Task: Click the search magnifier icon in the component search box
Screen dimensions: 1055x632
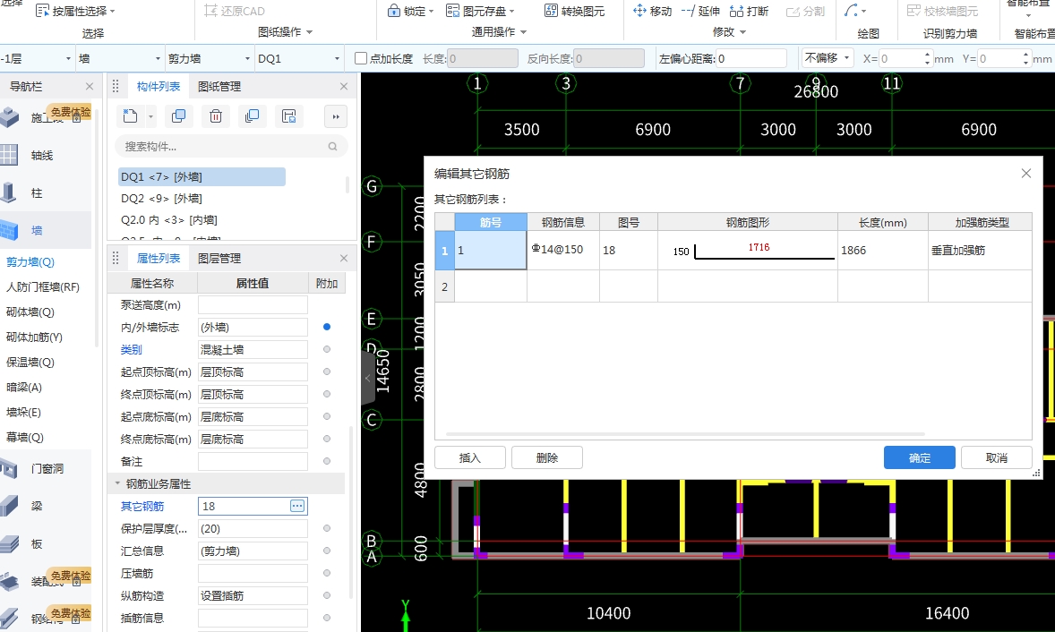Action: coord(332,146)
